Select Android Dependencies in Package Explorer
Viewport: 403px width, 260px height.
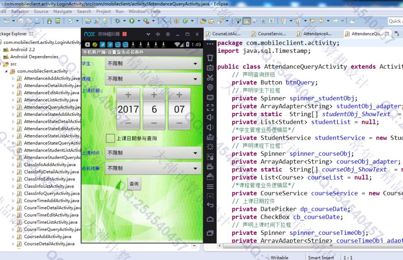tap(34, 56)
